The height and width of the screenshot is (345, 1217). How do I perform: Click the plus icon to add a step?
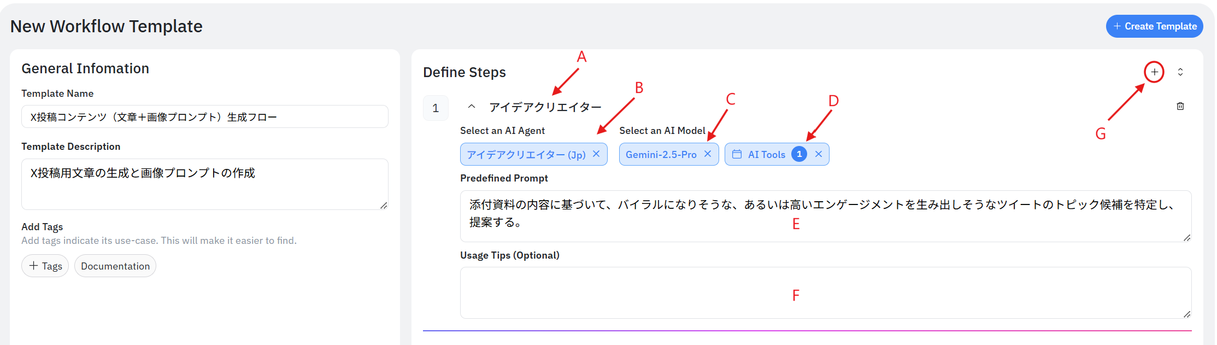[x=1154, y=72]
